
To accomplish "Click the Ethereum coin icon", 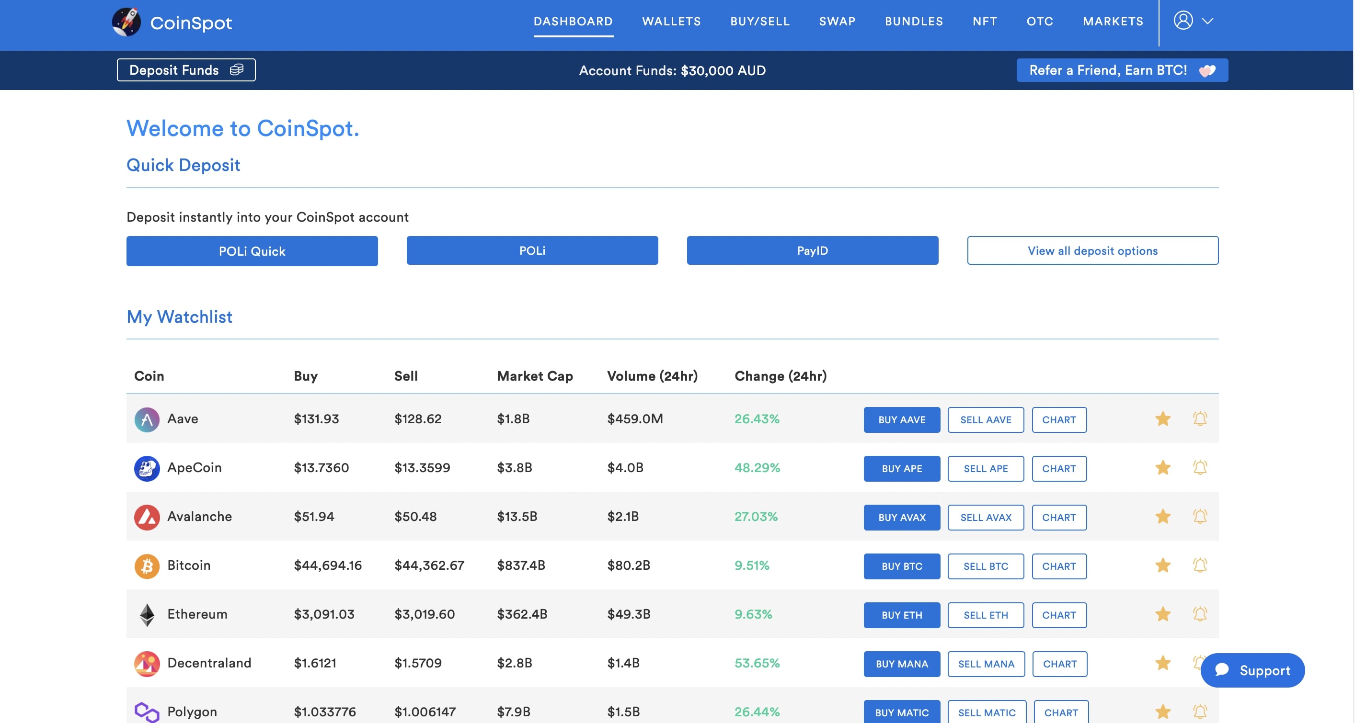I will click(147, 615).
